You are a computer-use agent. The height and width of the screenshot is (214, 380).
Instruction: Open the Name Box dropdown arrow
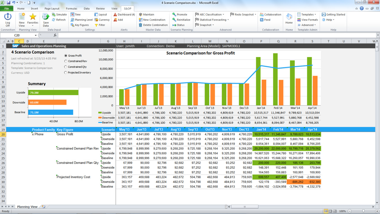(36, 35)
